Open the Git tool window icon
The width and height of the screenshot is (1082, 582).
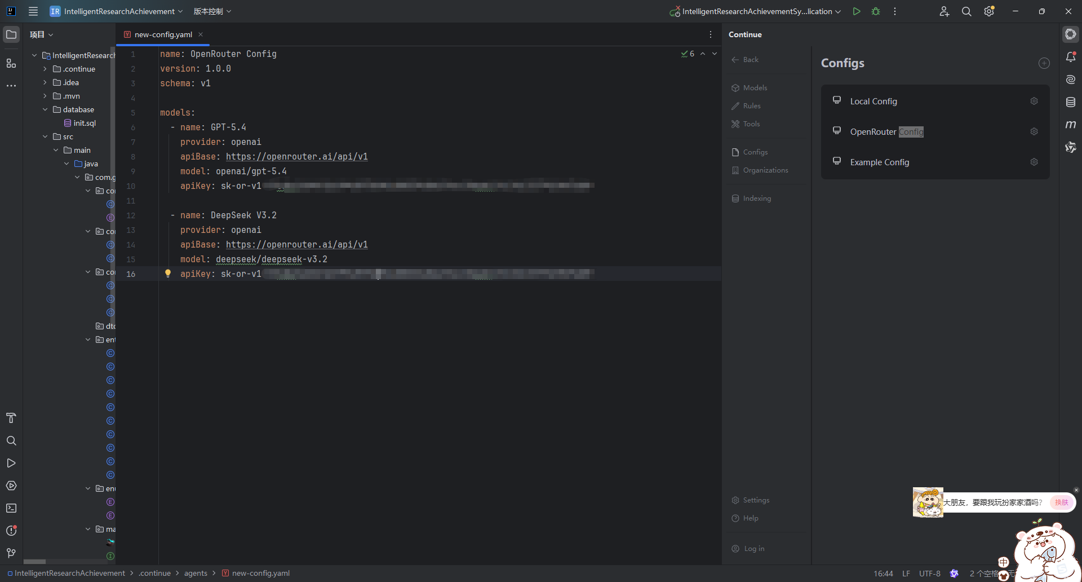pos(11,553)
